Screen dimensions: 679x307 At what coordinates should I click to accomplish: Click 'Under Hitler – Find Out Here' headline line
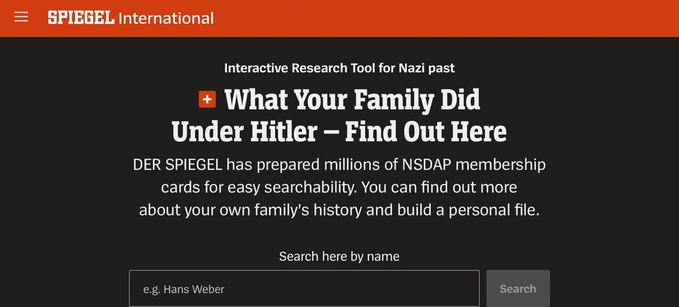(339, 131)
